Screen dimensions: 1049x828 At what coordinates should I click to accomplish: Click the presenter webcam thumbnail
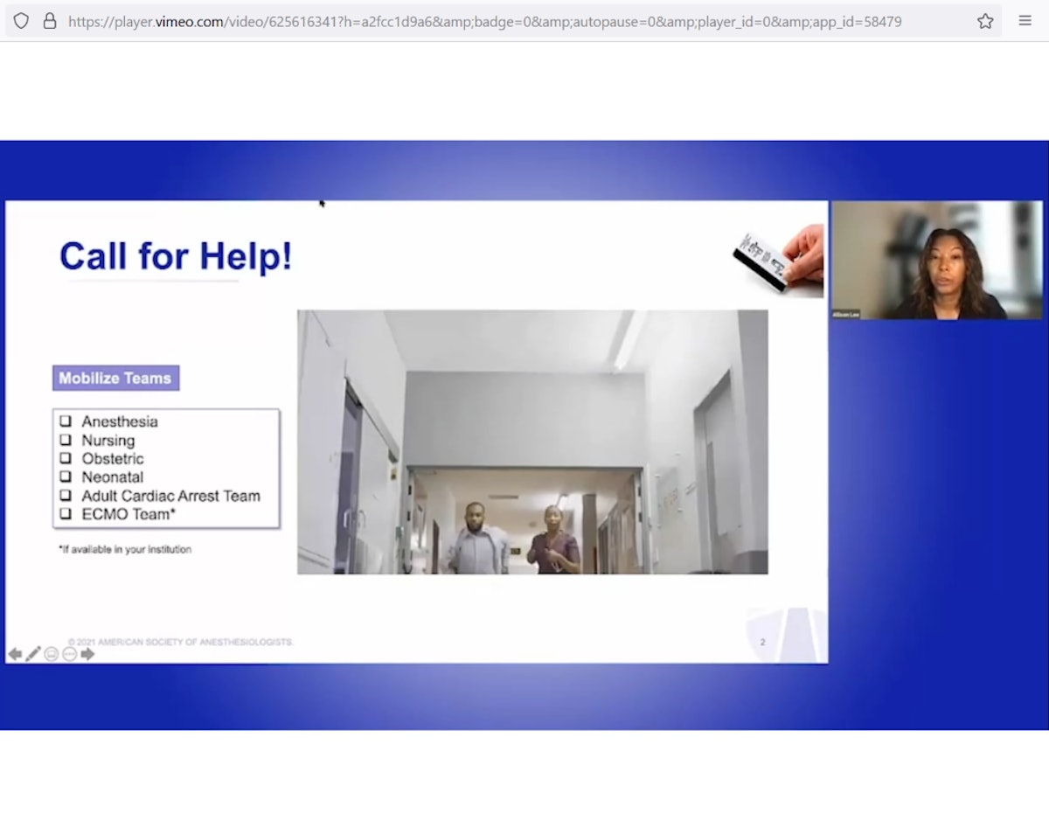coord(936,261)
